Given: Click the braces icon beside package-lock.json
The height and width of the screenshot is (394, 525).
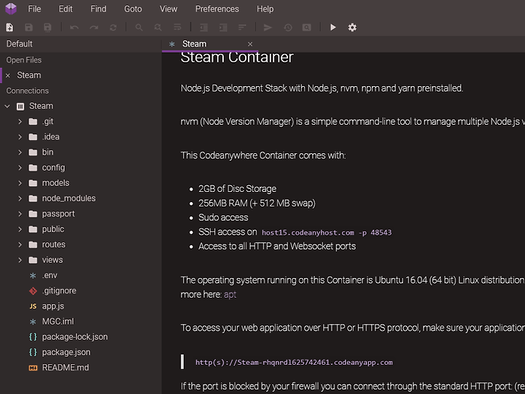Looking at the screenshot, I should point(33,336).
